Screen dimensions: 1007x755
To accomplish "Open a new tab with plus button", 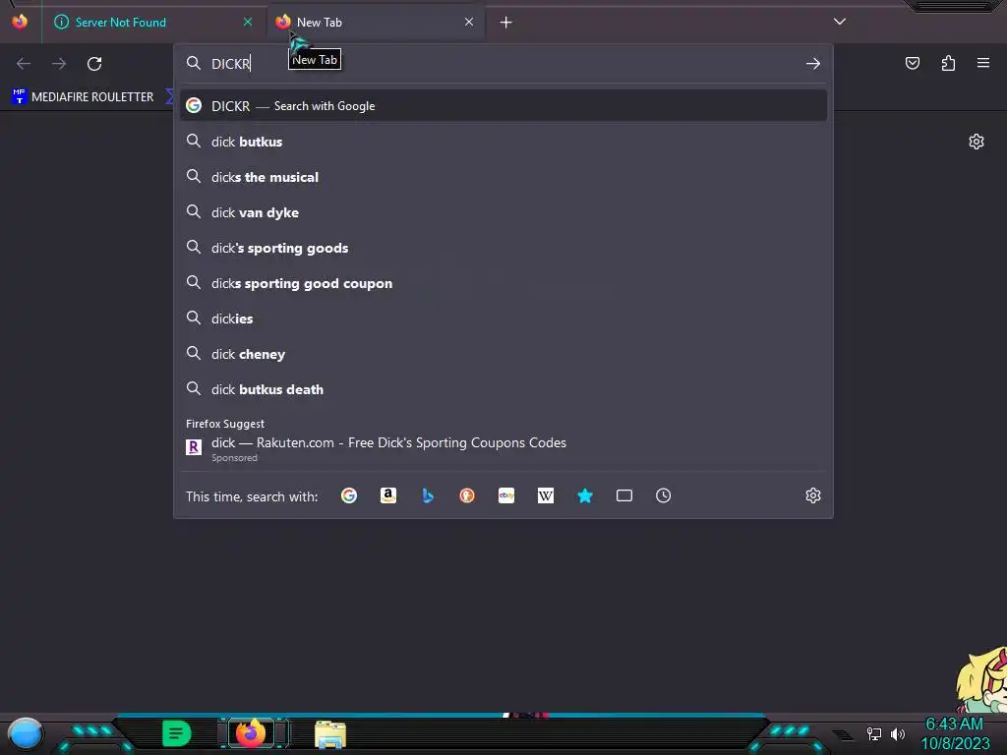I will click(x=506, y=23).
